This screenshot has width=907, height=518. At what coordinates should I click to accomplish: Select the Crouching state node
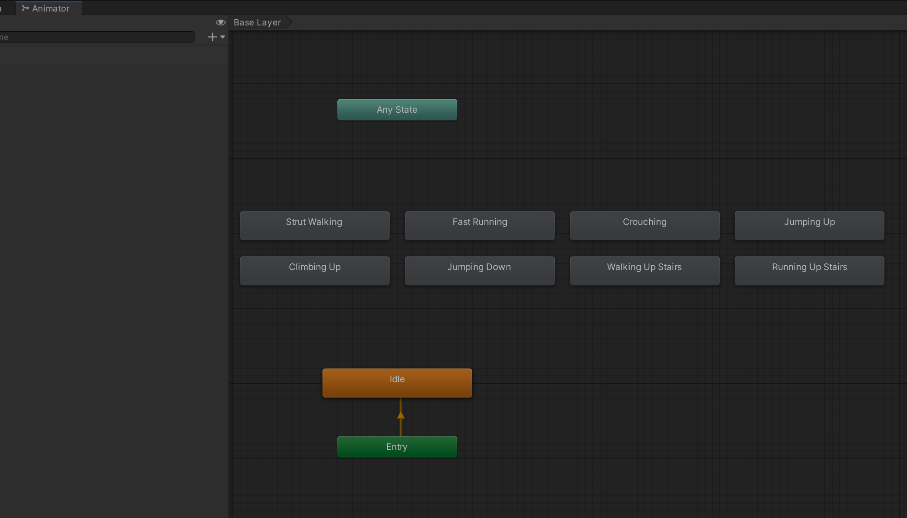[644, 225]
